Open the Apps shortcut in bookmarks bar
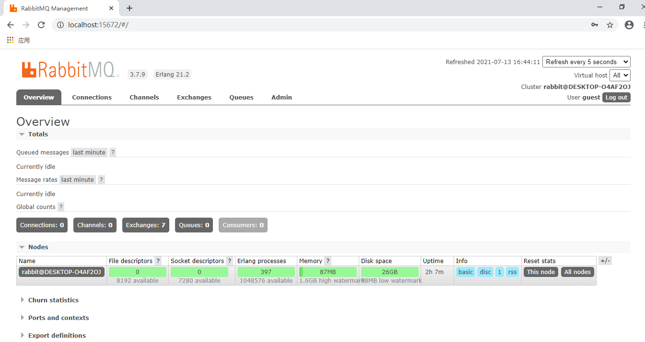 (19, 40)
